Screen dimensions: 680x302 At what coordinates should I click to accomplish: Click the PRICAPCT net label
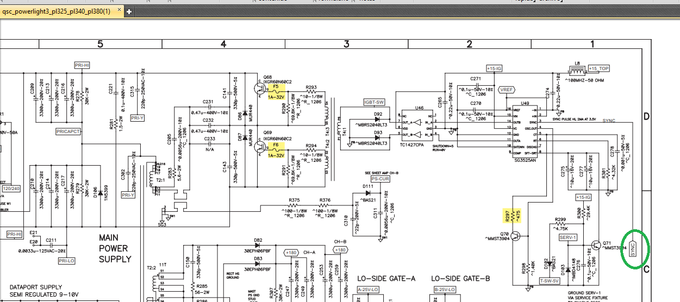click(x=68, y=131)
